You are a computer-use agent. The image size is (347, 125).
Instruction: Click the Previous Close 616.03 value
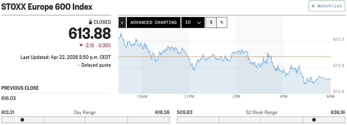(9, 98)
